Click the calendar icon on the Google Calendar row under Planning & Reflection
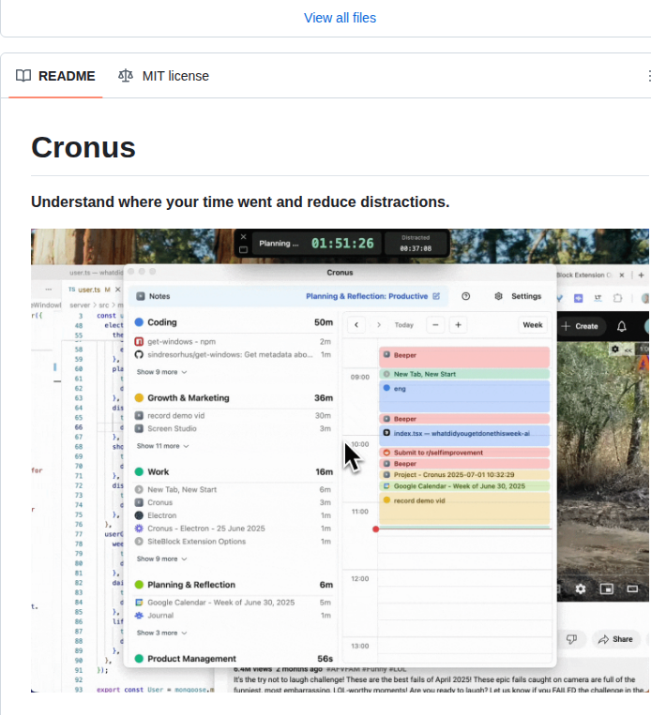The height and width of the screenshot is (715, 651). click(x=139, y=603)
